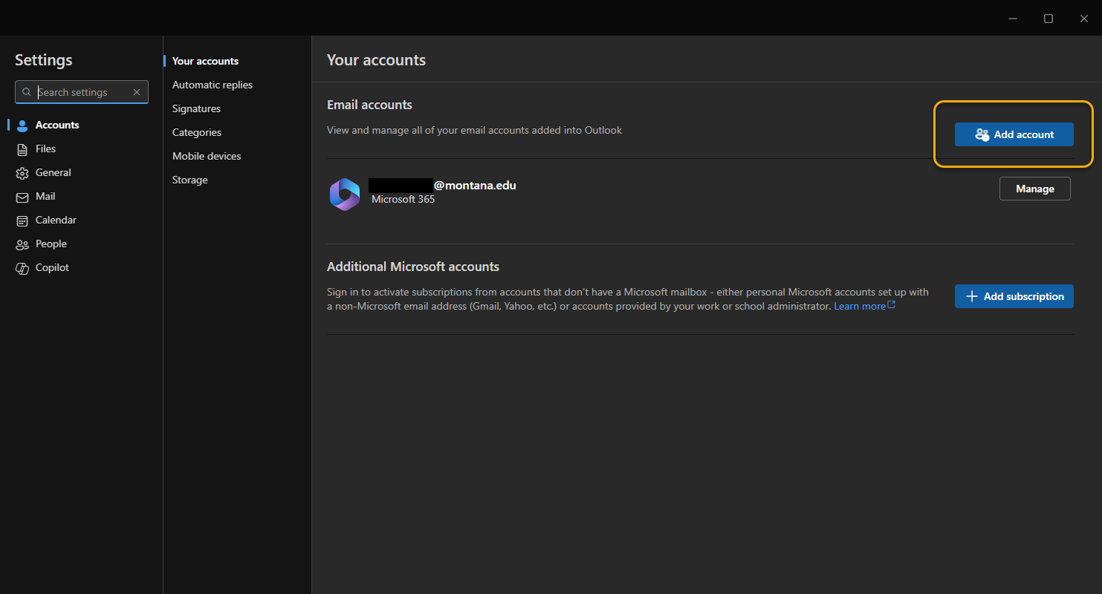The height and width of the screenshot is (594, 1102).
Task: Select the Categories settings page
Action: [196, 131]
